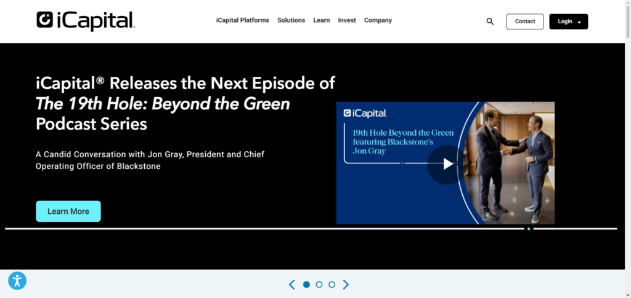
Task: Expand the Login dropdown
Action: pyautogui.click(x=568, y=22)
